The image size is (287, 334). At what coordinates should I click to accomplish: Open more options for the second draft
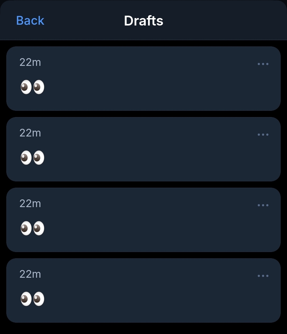(263, 135)
